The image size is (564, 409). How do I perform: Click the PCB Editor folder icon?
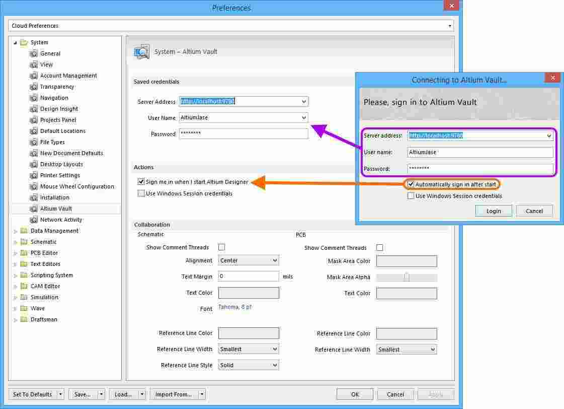pyautogui.click(x=24, y=253)
